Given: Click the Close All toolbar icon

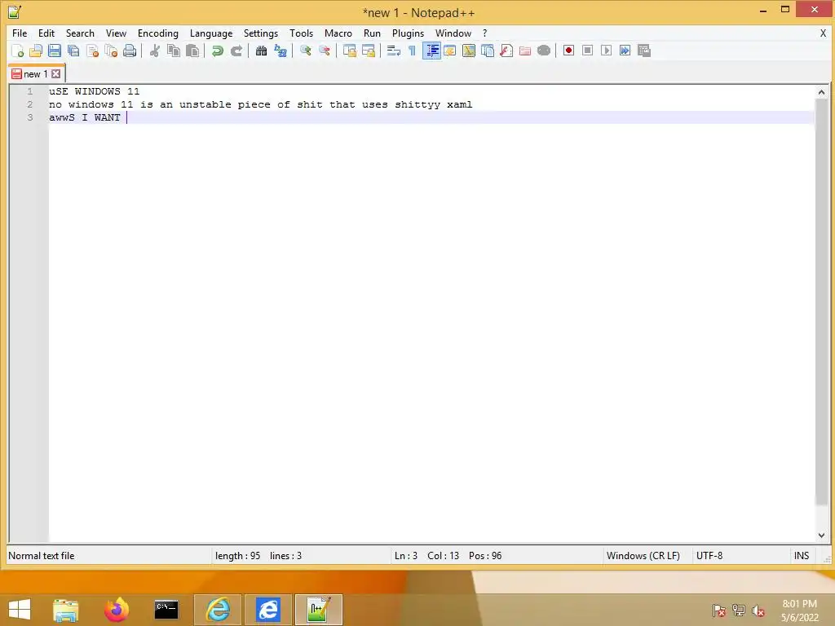Looking at the screenshot, I should tap(111, 51).
